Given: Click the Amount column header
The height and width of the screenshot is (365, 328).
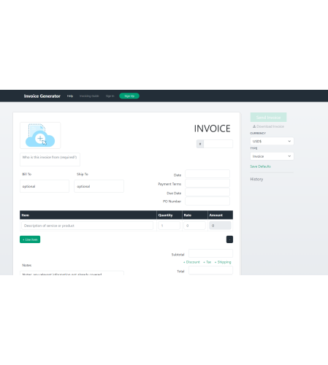Looking at the screenshot, I should (216, 215).
